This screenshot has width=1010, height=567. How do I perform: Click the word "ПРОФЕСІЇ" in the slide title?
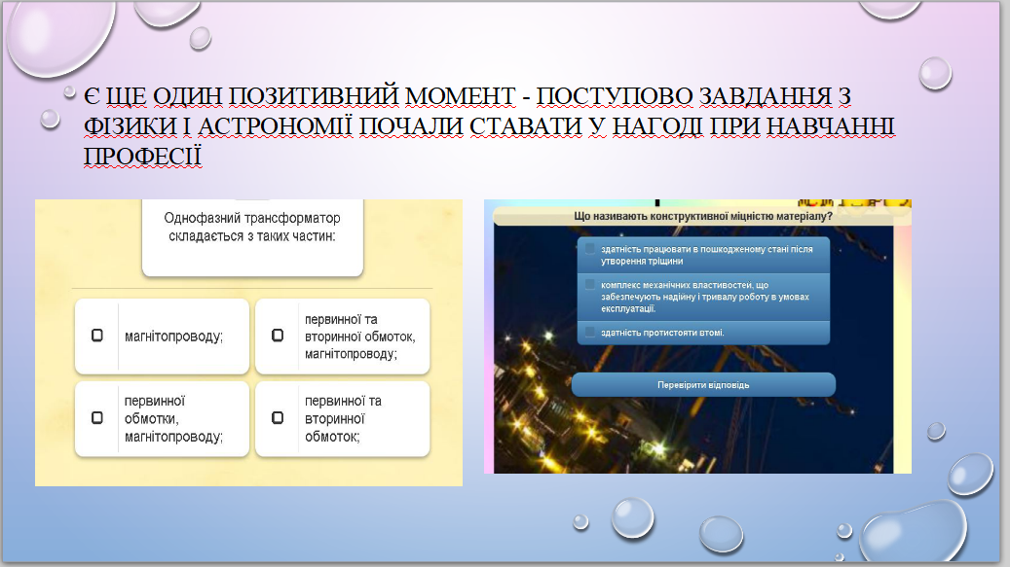tap(141, 157)
